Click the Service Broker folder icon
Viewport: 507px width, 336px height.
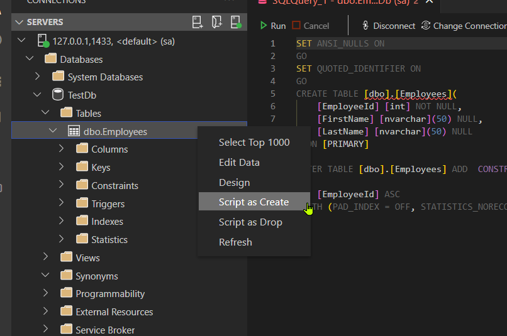point(66,330)
